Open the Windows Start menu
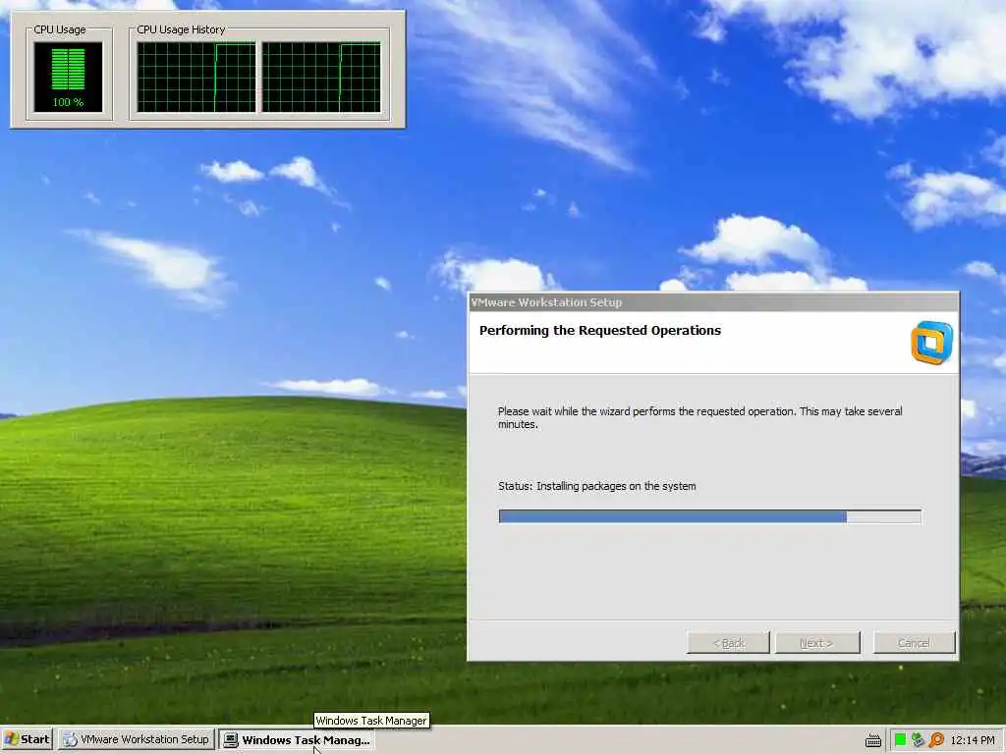1006x754 pixels. click(27, 739)
